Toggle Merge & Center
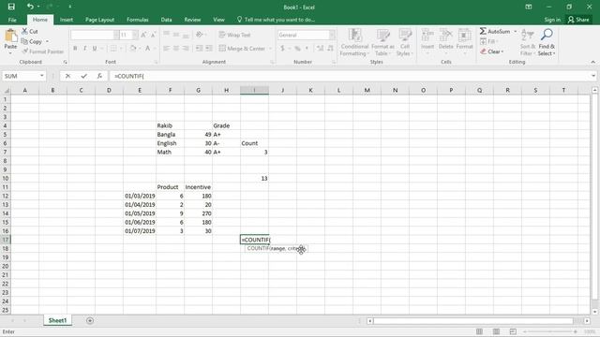The width and height of the screenshot is (600, 337). pyautogui.click(x=242, y=49)
